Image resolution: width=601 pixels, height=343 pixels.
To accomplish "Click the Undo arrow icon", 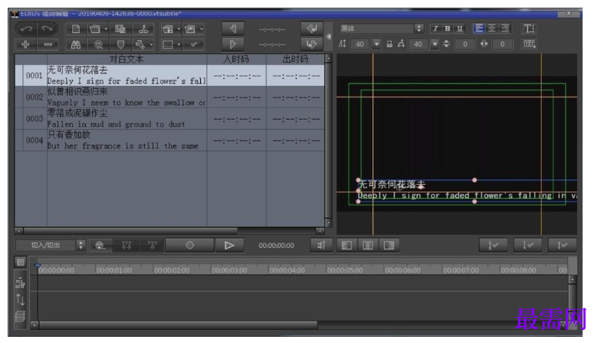I will coord(26,29).
